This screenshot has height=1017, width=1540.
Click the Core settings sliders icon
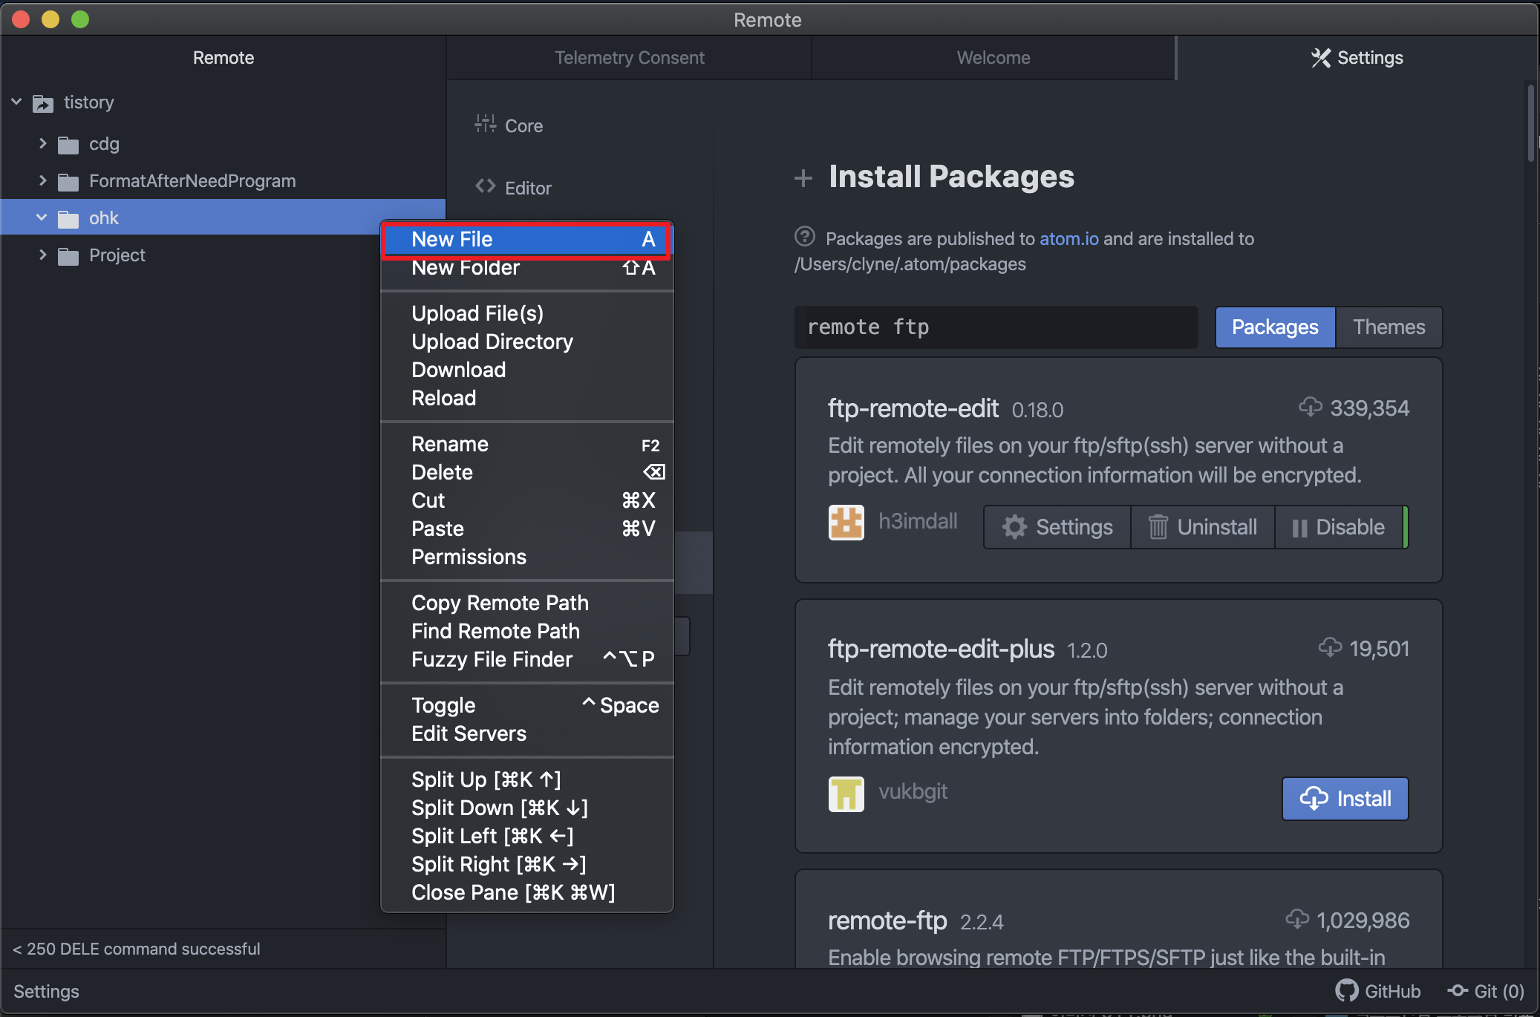(x=485, y=124)
